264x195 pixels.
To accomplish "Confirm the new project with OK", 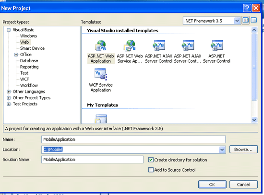I will (212, 184).
